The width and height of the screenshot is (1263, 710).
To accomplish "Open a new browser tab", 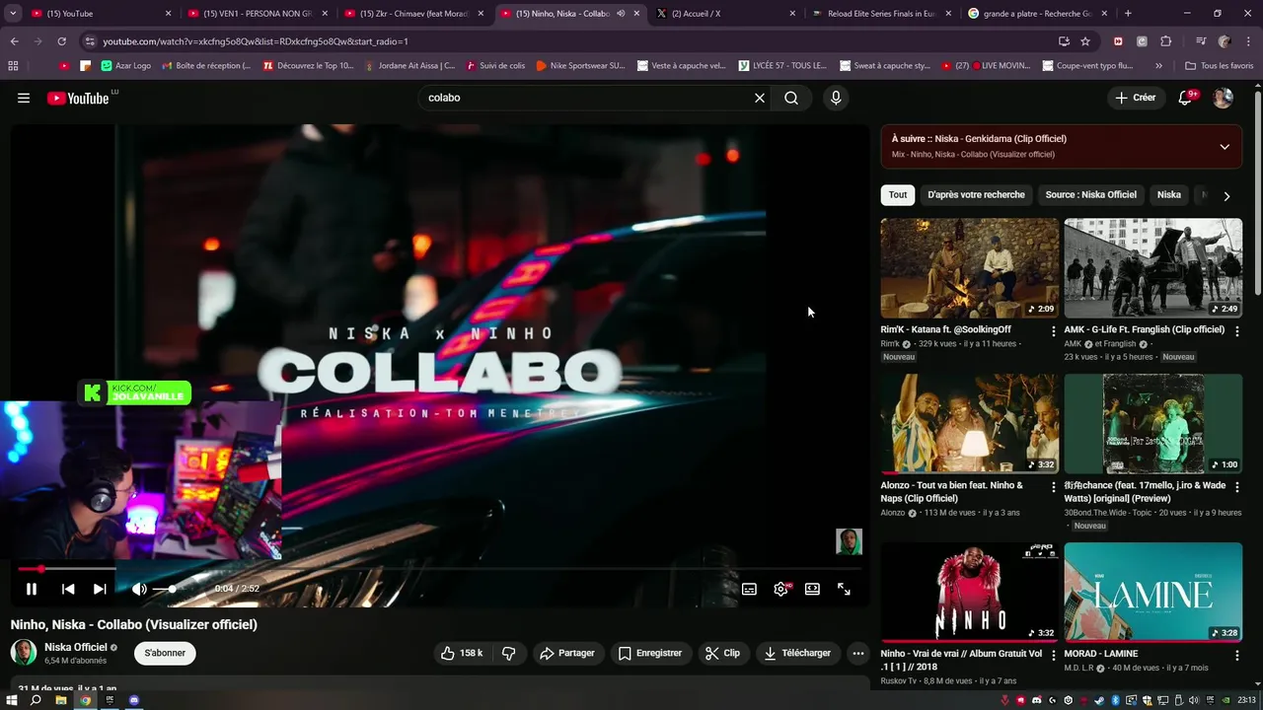I will click(x=1128, y=14).
